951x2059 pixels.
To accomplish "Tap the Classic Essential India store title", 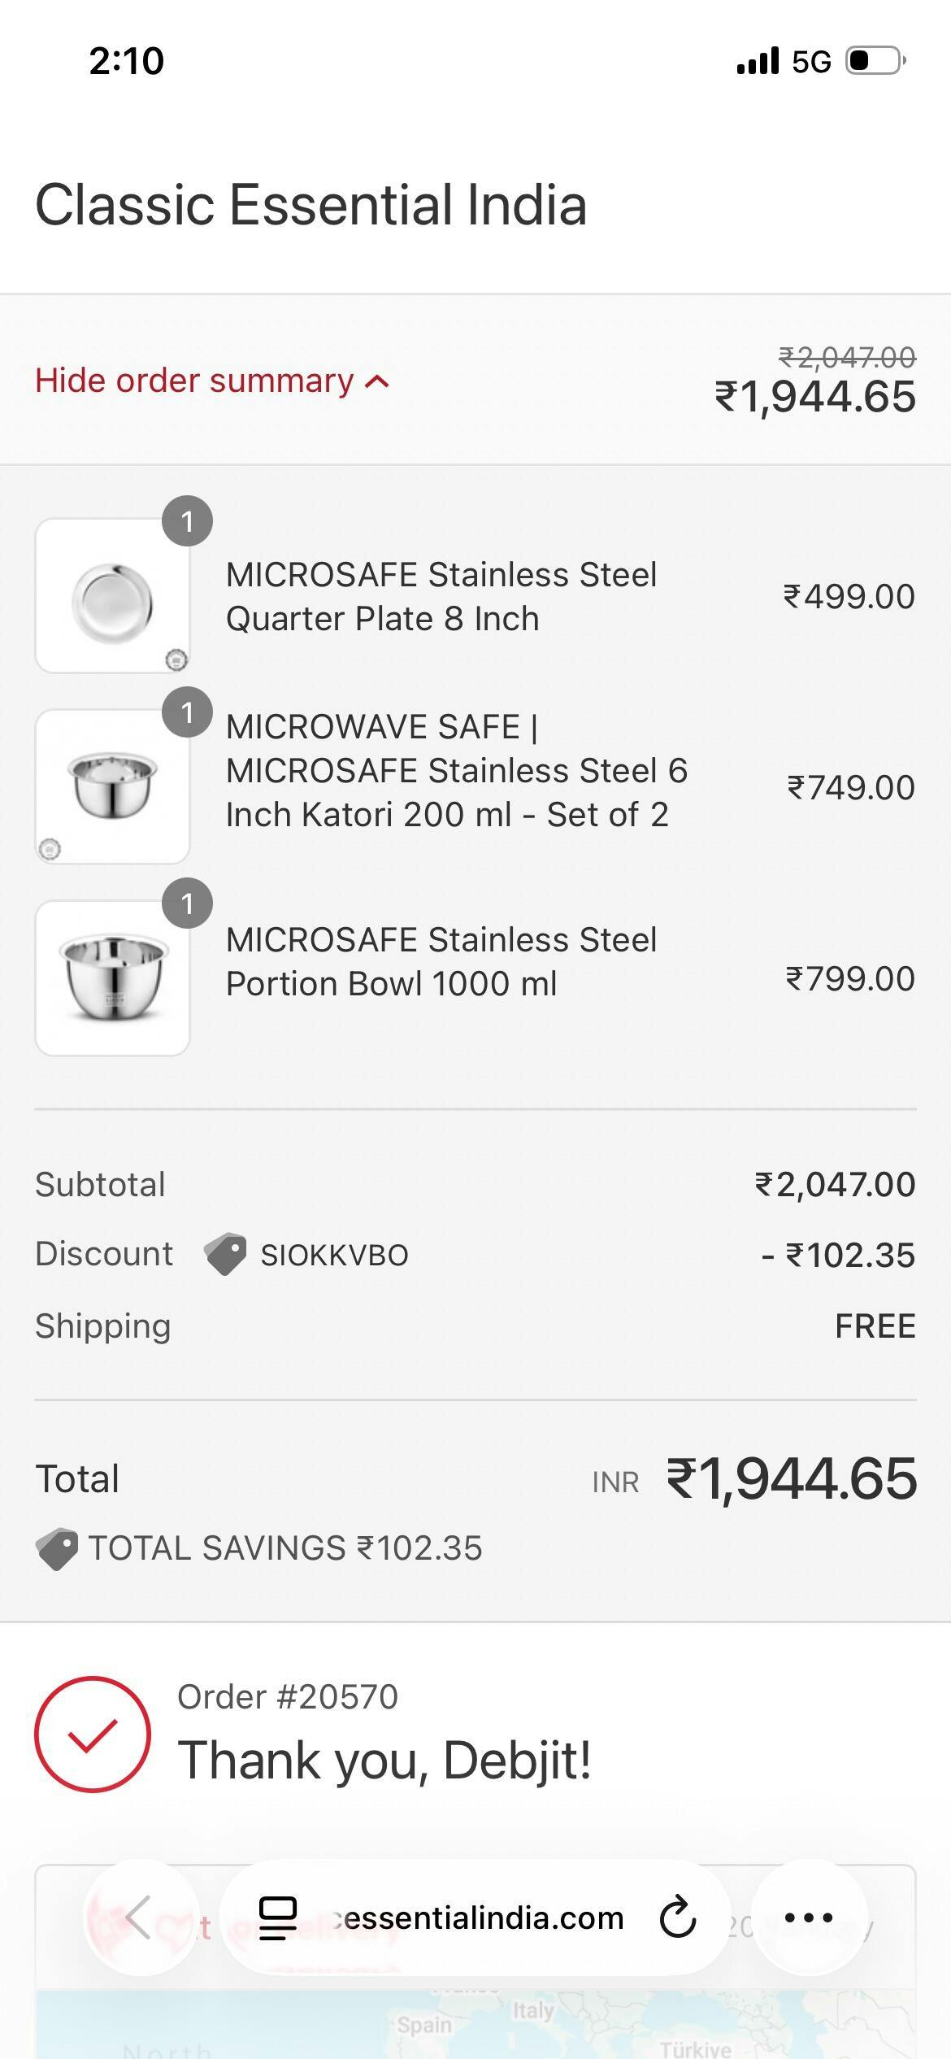I will click(x=310, y=204).
